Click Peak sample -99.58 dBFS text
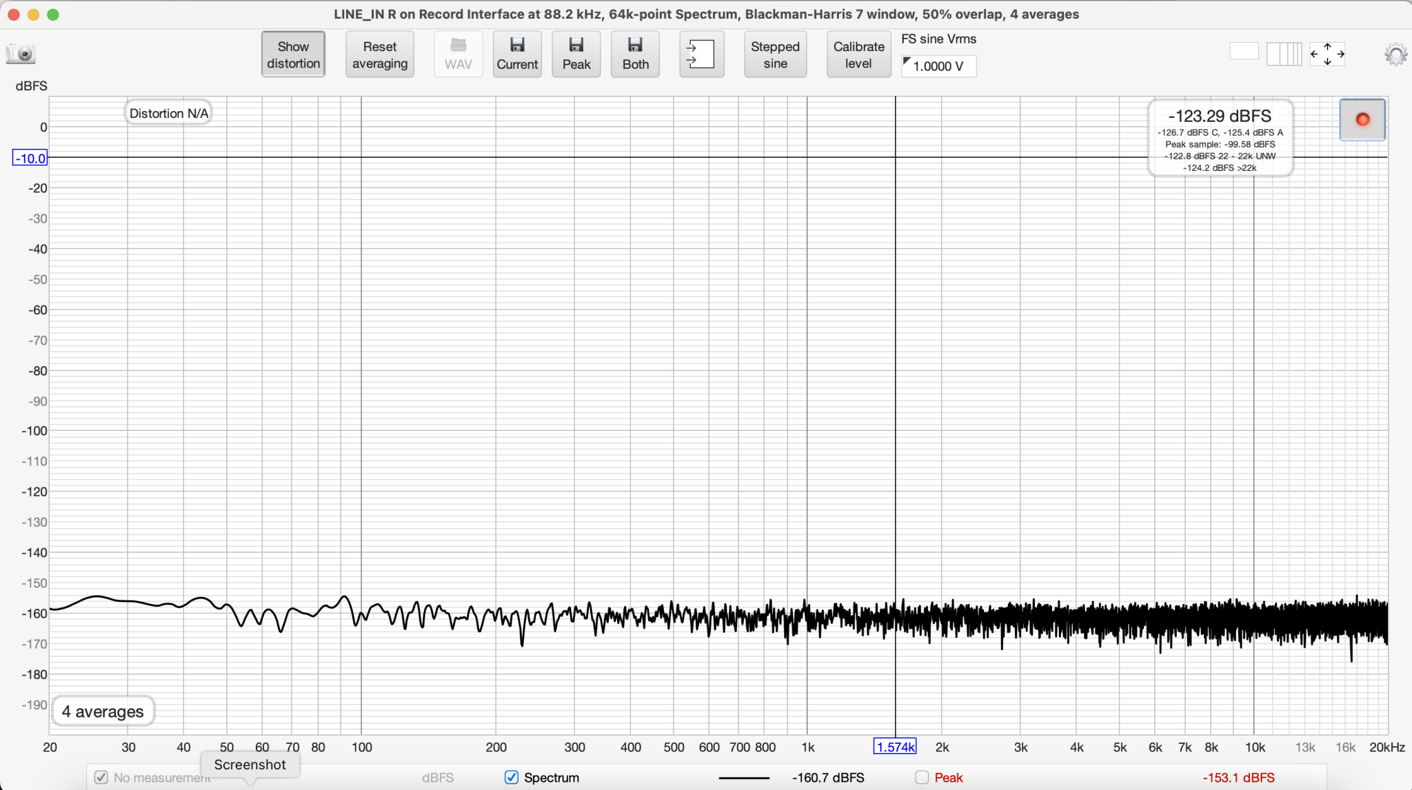 coord(1220,144)
